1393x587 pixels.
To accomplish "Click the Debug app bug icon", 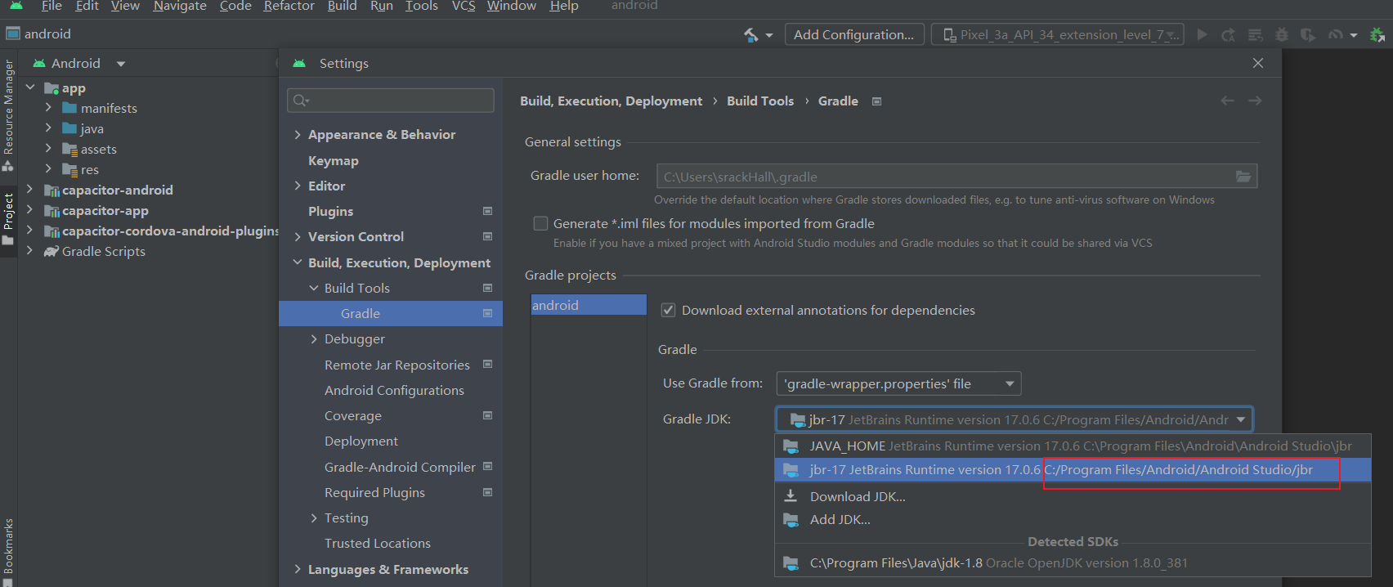I will (1282, 34).
